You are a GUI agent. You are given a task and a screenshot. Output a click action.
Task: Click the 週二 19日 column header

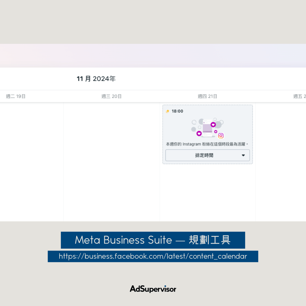(x=16, y=96)
